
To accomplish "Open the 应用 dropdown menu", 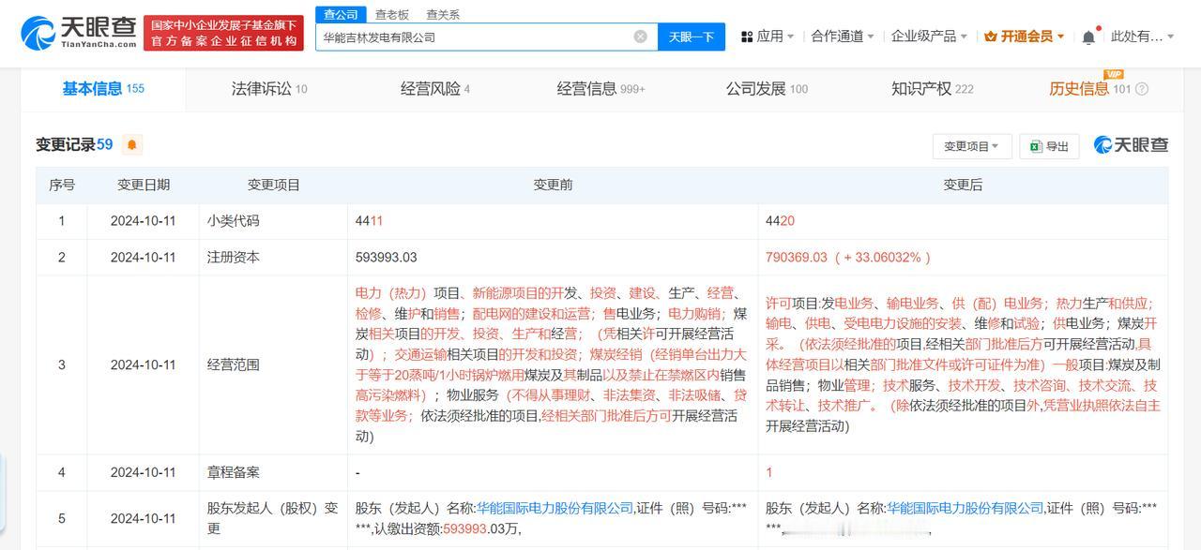I will click(x=768, y=37).
